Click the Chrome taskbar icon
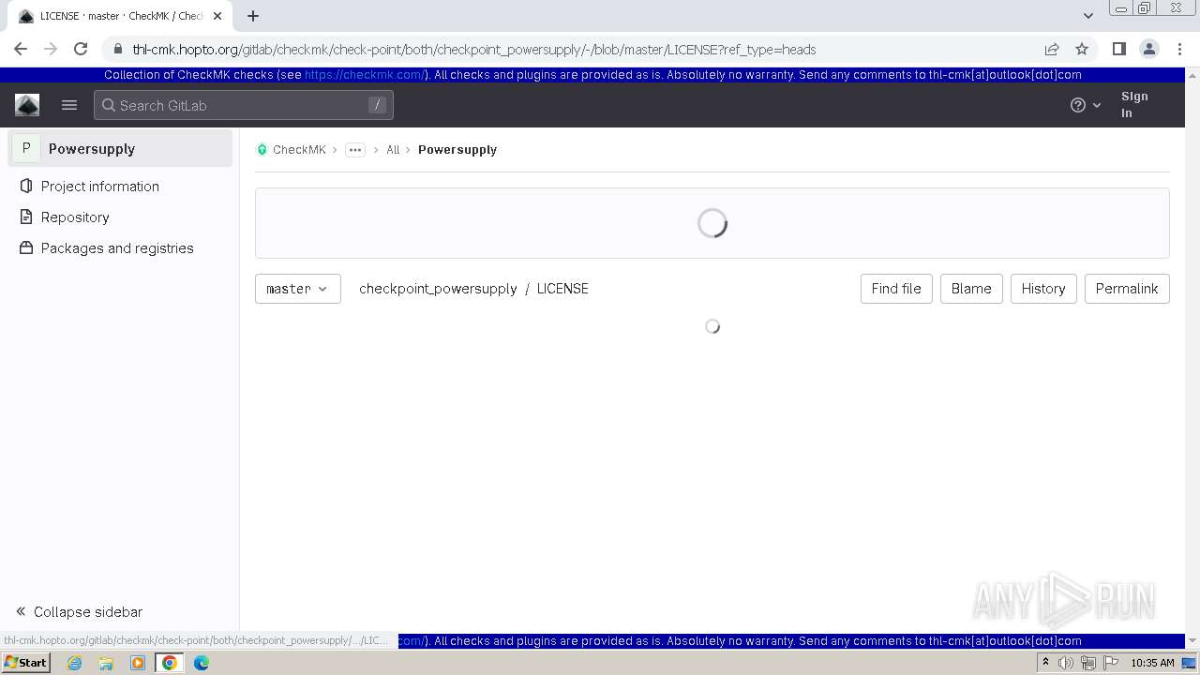This screenshot has height=675, width=1200. pos(170,663)
